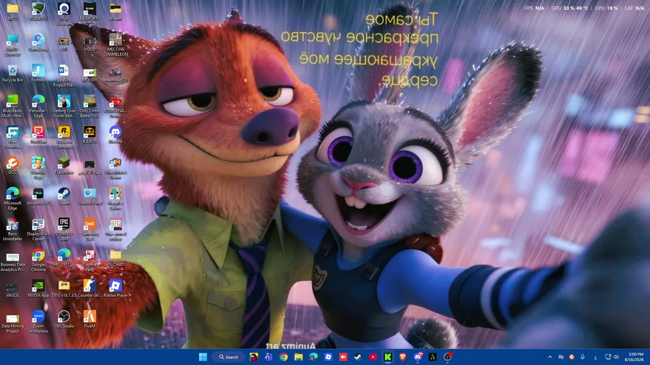Select the WheelMates Demo shortcut

tap(115, 168)
